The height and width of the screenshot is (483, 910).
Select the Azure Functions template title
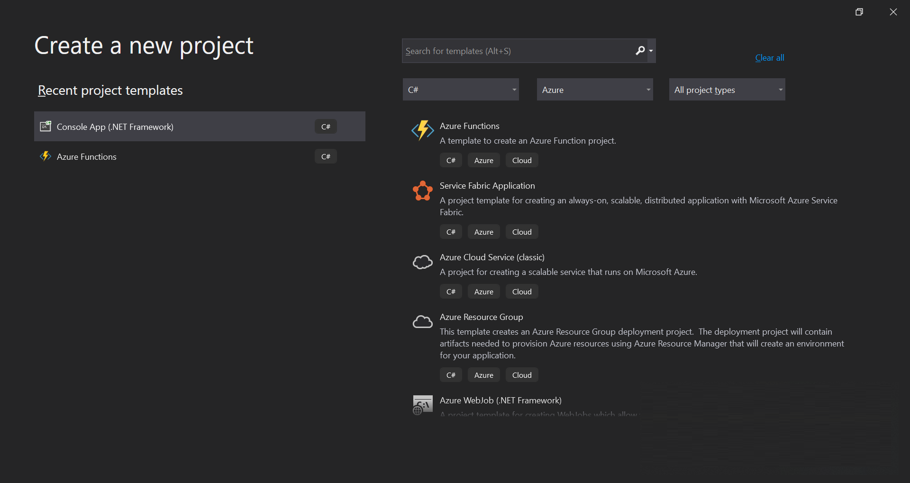469,126
